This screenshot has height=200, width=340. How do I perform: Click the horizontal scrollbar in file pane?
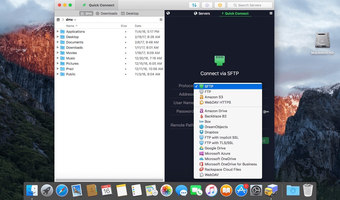pyautogui.click(x=109, y=180)
